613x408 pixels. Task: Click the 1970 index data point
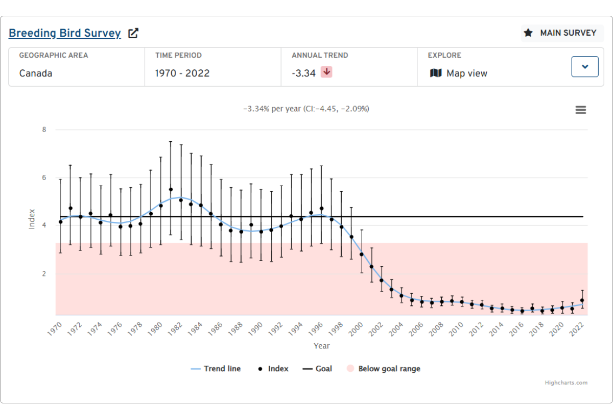[60, 222]
